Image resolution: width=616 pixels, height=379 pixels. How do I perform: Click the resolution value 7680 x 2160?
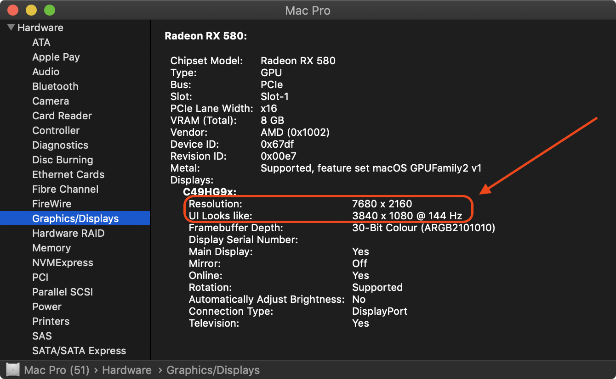382,204
